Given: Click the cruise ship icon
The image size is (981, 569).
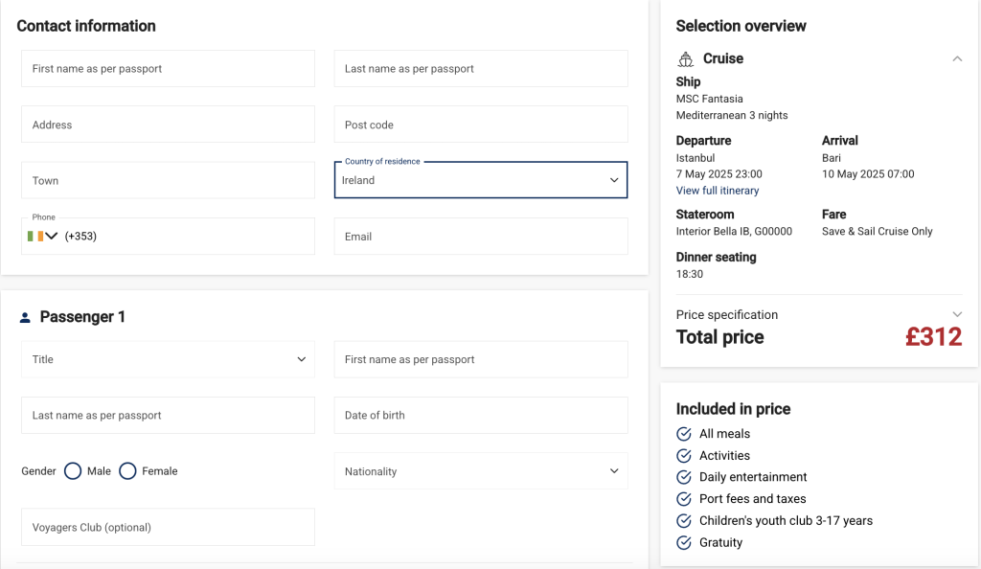Looking at the screenshot, I should [x=686, y=59].
